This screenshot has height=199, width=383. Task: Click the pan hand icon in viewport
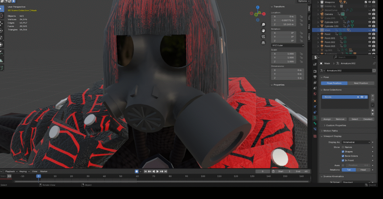263,30
